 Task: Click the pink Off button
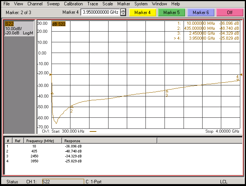[x=230, y=13]
